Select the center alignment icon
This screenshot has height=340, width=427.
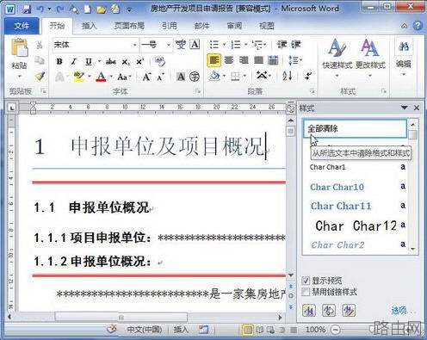click(229, 60)
